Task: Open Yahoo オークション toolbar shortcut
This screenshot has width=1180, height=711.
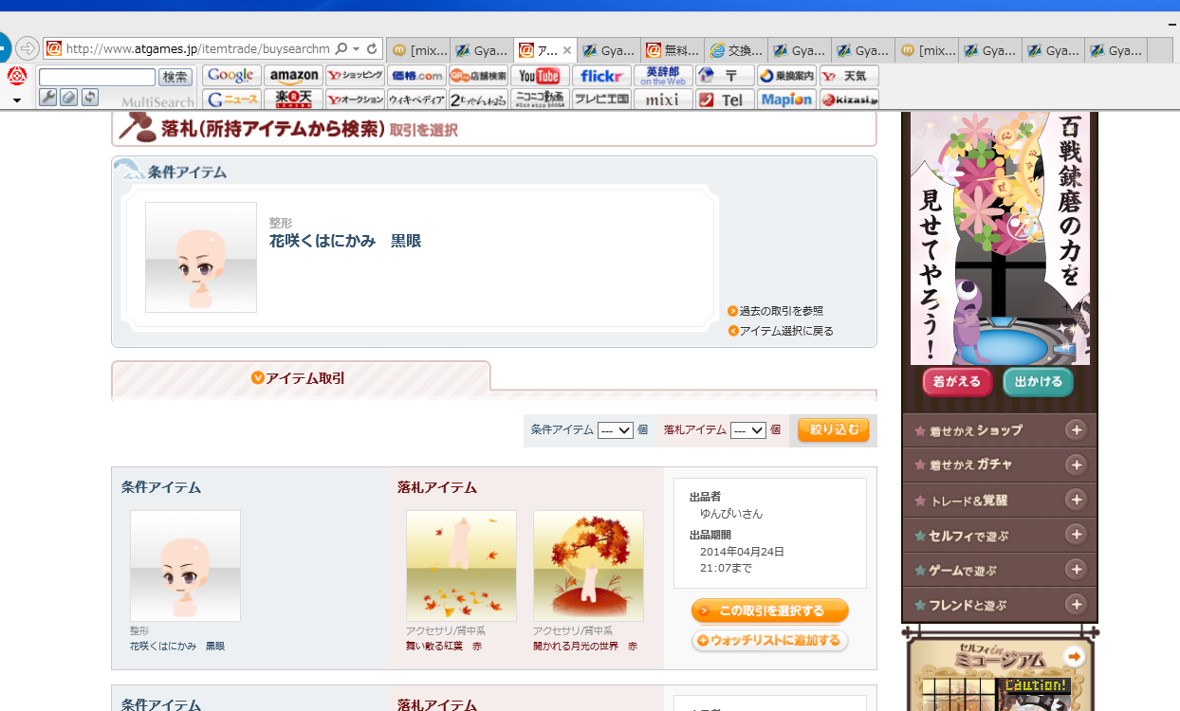Action: pos(355,99)
